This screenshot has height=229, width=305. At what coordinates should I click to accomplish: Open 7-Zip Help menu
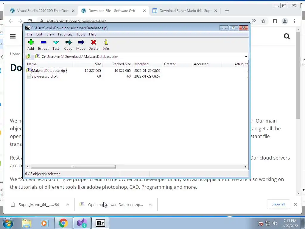pos(93,34)
